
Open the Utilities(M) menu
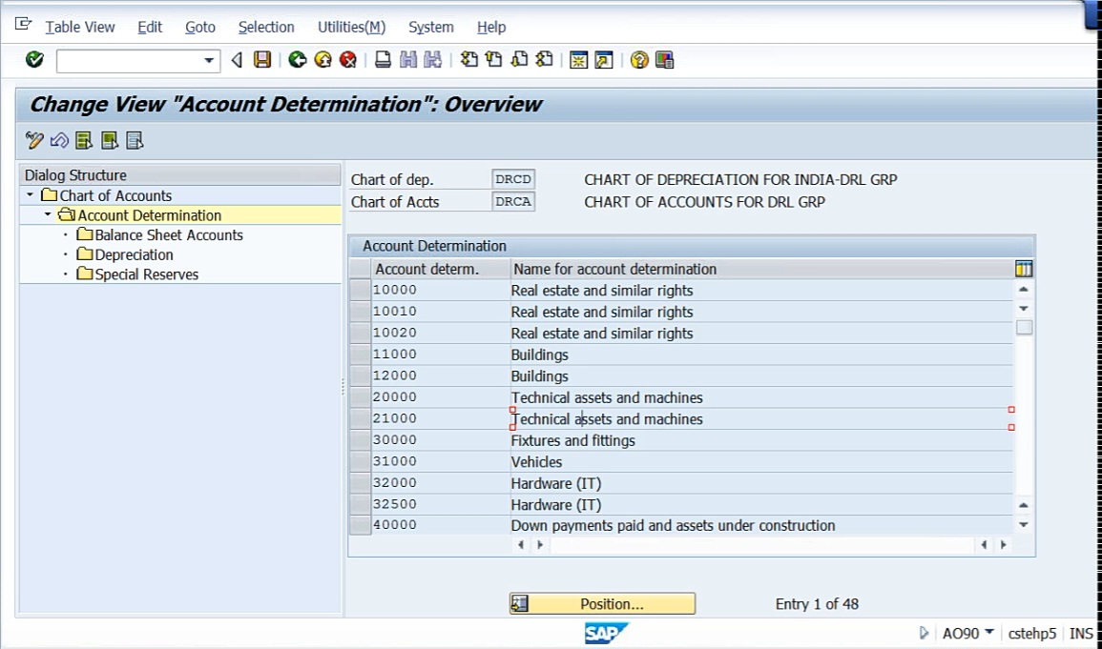(351, 27)
